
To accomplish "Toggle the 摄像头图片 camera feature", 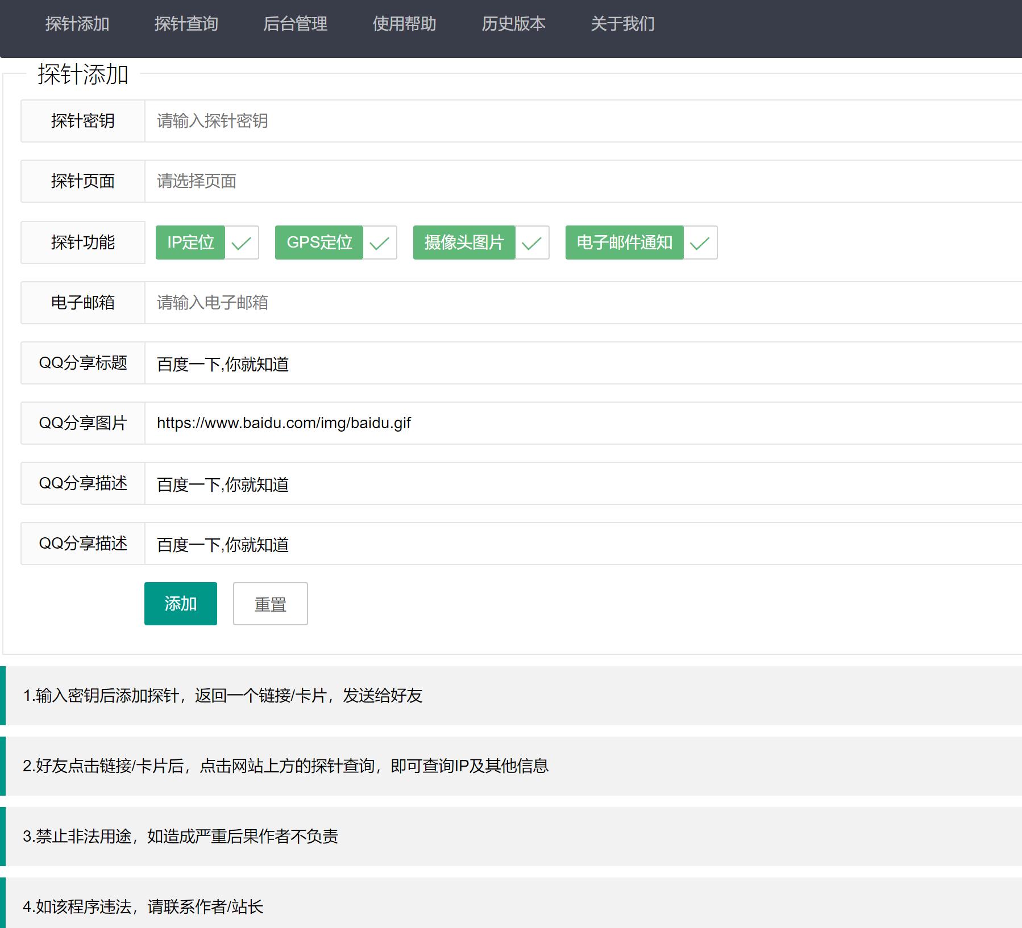I will [x=464, y=243].
